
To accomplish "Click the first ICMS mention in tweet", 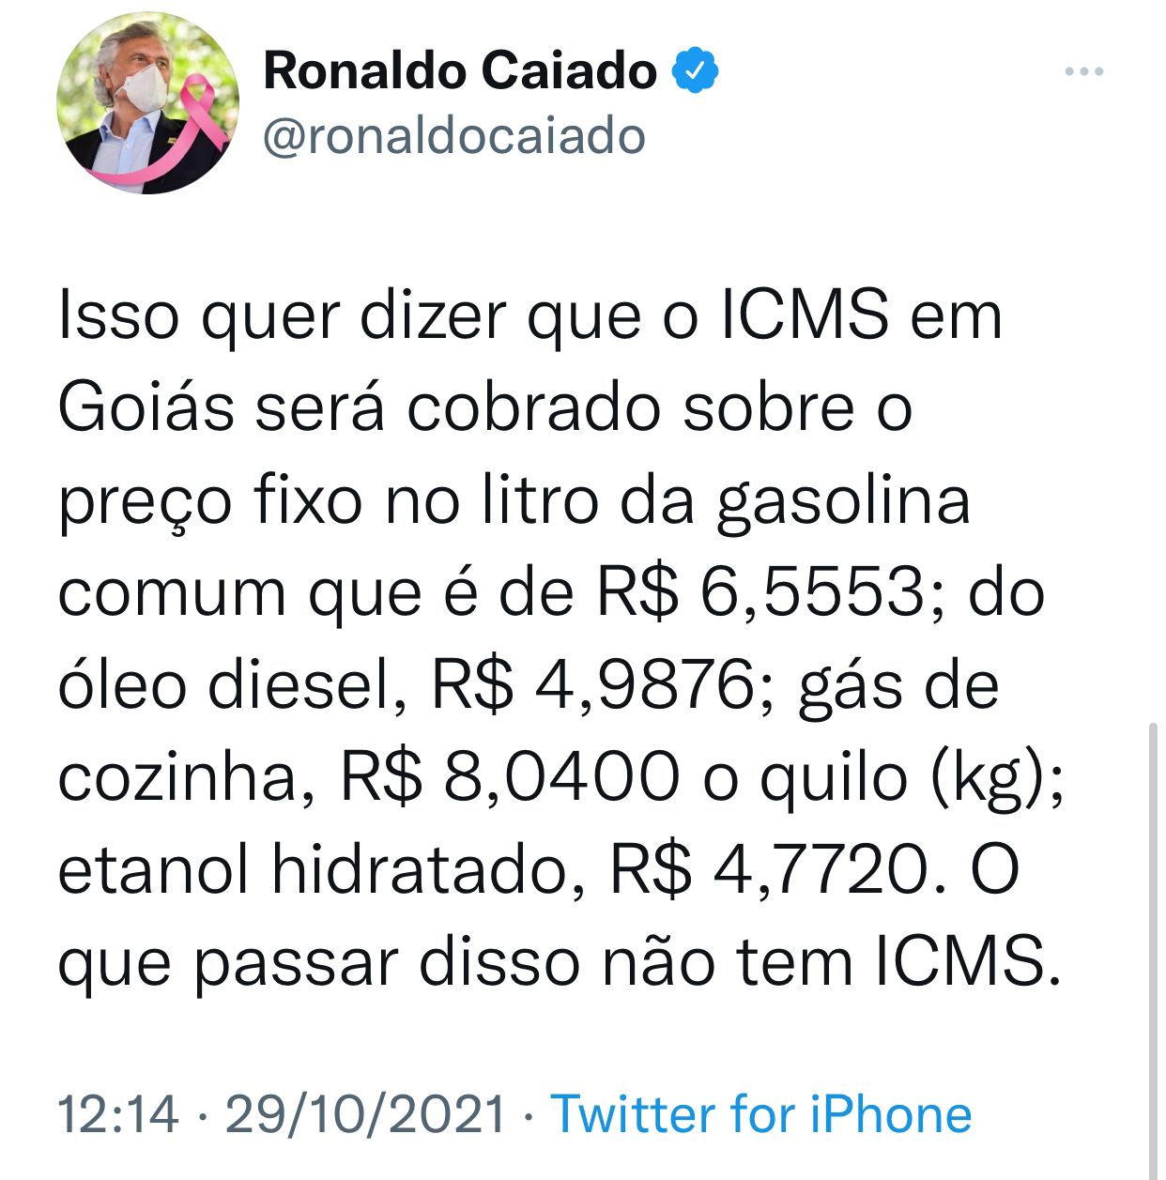I will (x=805, y=315).
